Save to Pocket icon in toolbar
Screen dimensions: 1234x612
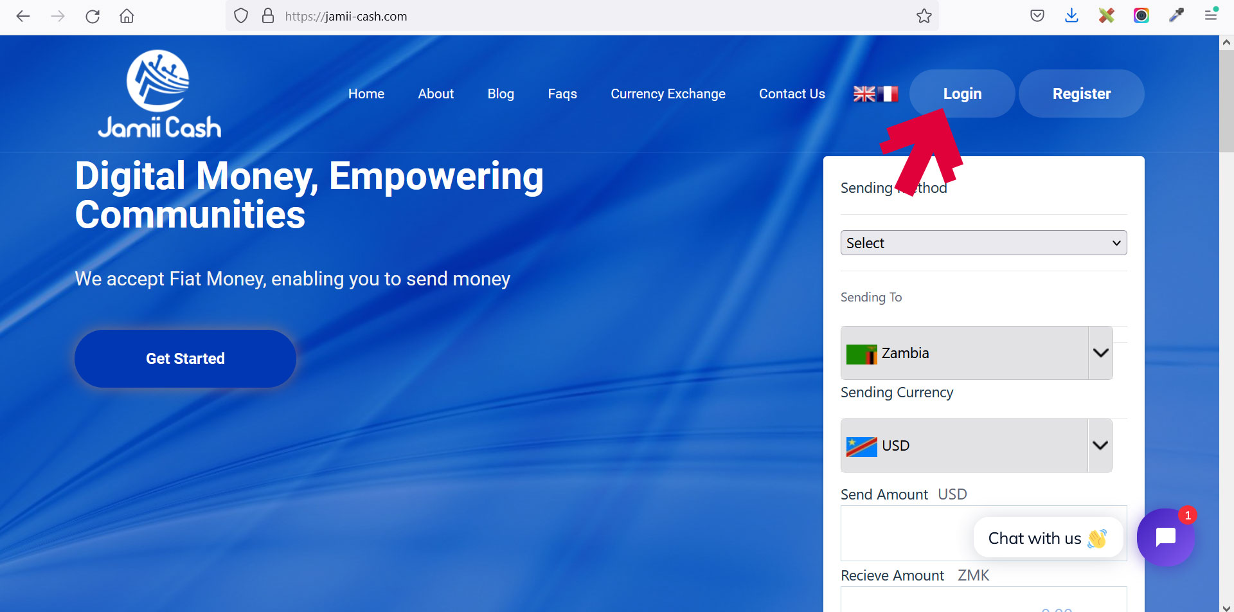tap(1037, 16)
